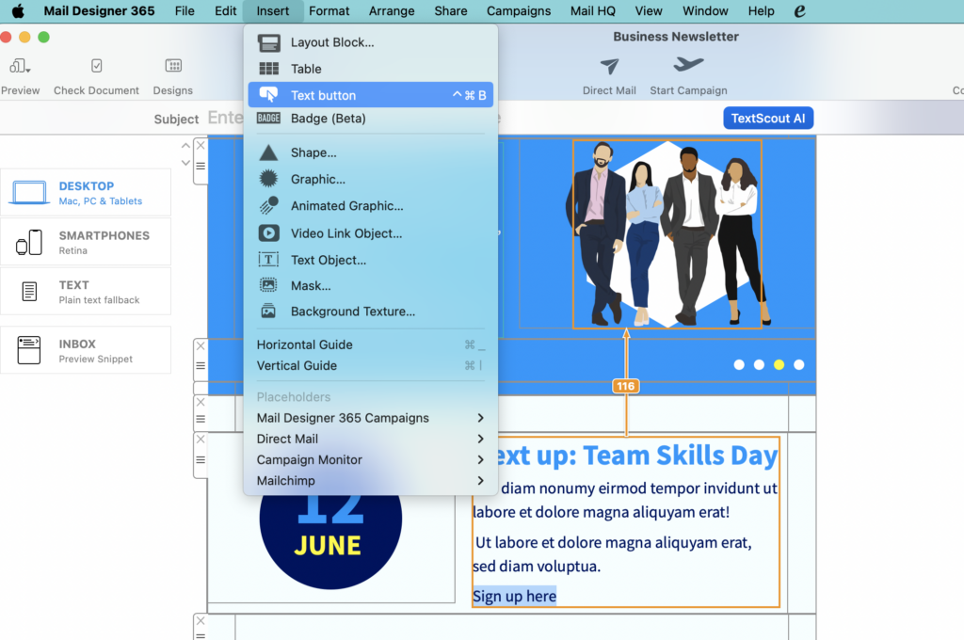Click the move block down chevron

pyautogui.click(x=185, y=163)
